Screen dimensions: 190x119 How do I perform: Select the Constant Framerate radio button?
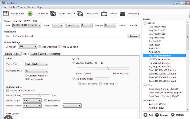(x=26, y=75)
